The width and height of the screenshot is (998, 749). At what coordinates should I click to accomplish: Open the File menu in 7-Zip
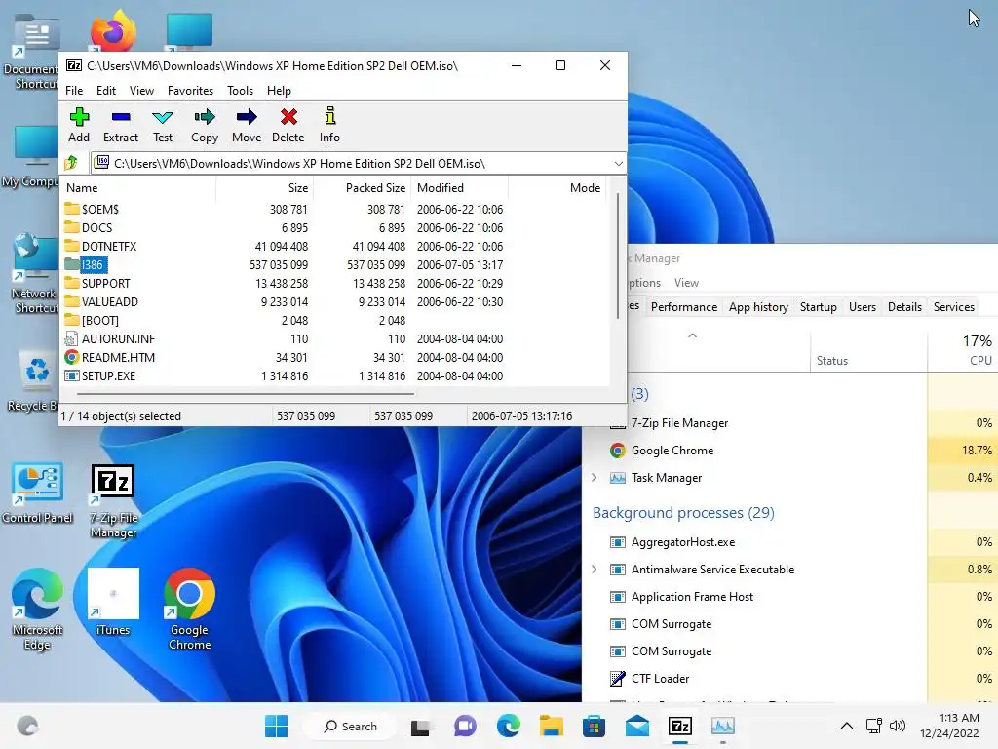coord(74,91)
